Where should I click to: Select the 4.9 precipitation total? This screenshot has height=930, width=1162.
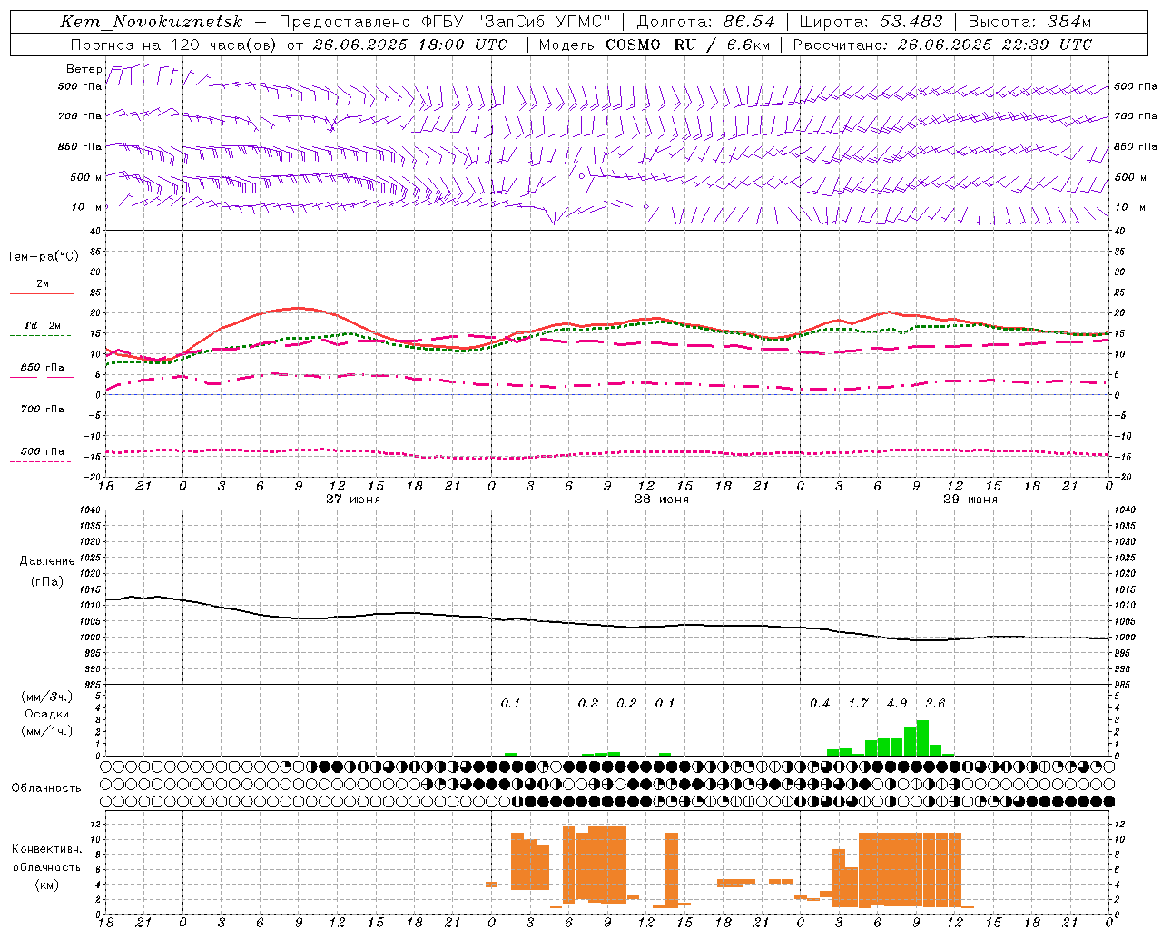(x=897, y=704)
